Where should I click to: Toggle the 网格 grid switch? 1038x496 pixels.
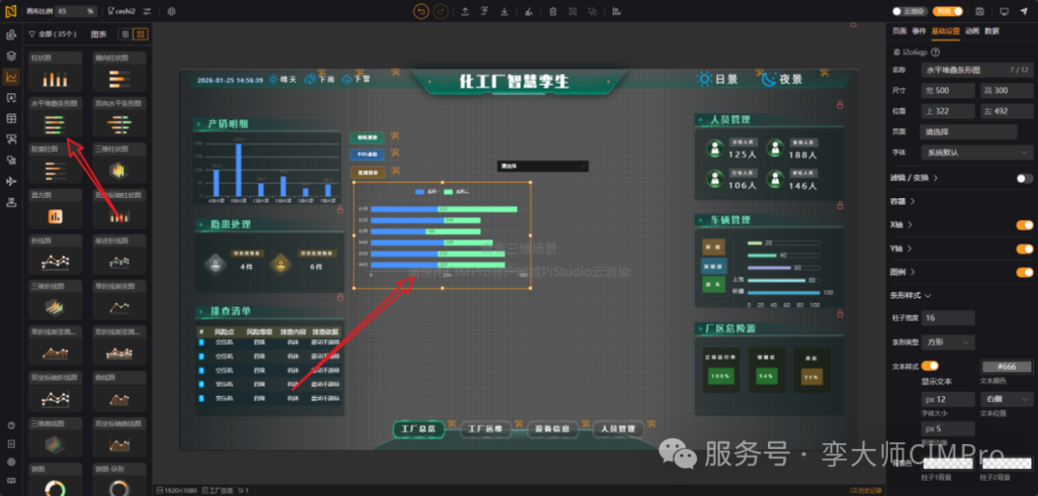tap(948, 12)
